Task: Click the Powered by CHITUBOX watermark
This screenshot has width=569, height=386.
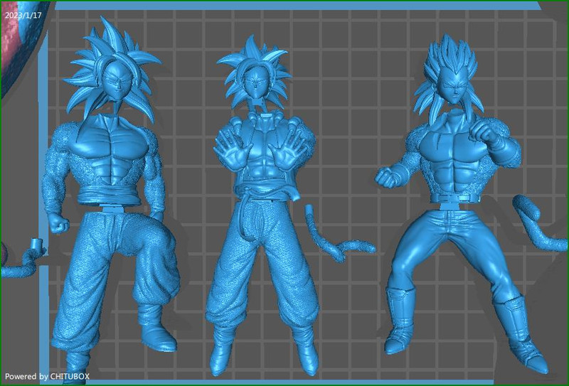Action: point(47,375)
